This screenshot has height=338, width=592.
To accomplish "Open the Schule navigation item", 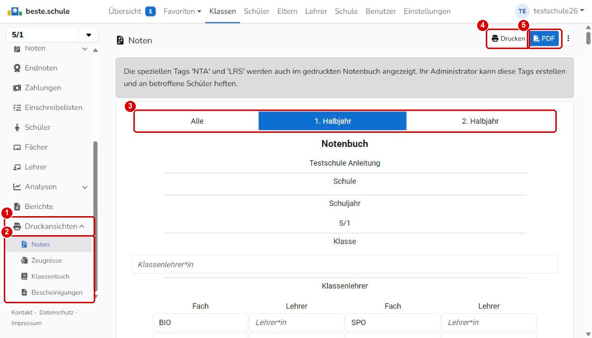I will (346, 11).
